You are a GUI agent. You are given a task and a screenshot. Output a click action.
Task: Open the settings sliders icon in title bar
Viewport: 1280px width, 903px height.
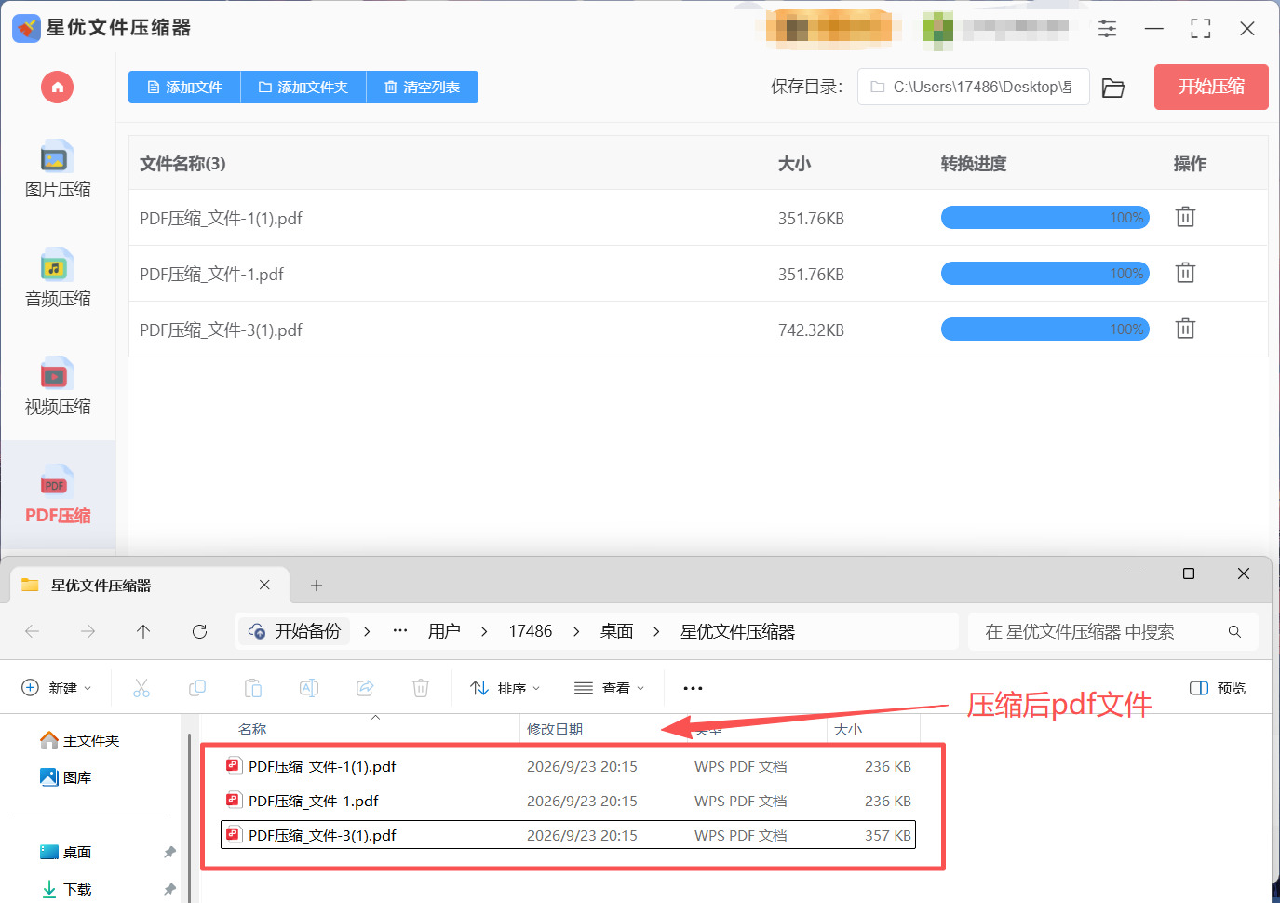(x=1107, y=29)
